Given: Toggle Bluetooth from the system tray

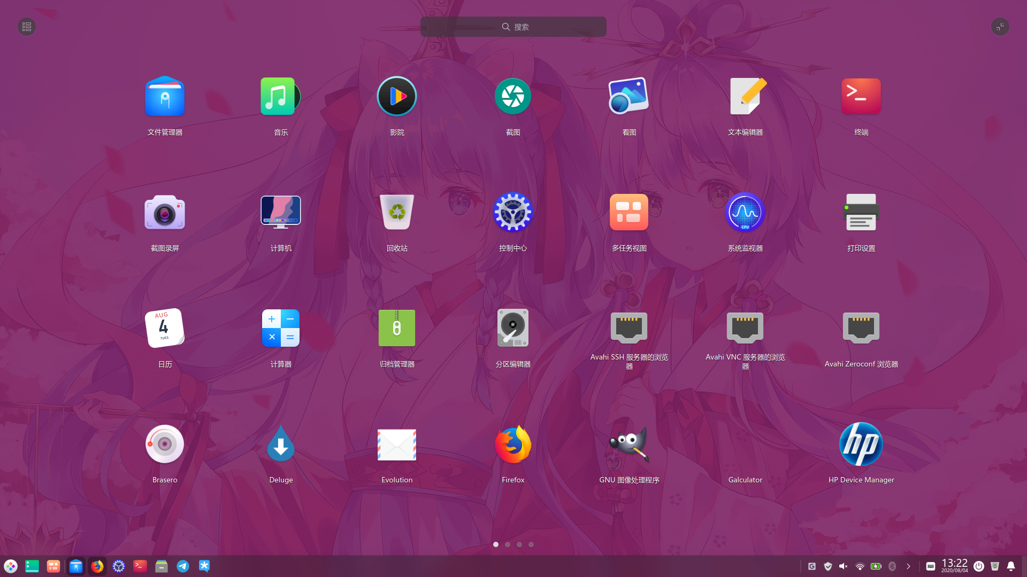Looking at the screenshot, I should [892, 566].
